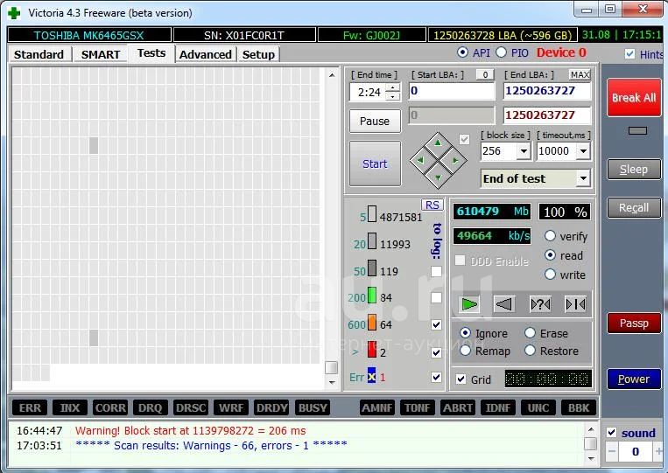Click the Recall button
The width and height of the screenshot is (668, 473).
coord(634,207)
